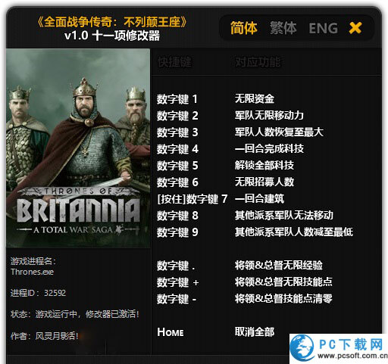
Task: Enable 解锁全部科技 option
Action: point(264,165)
